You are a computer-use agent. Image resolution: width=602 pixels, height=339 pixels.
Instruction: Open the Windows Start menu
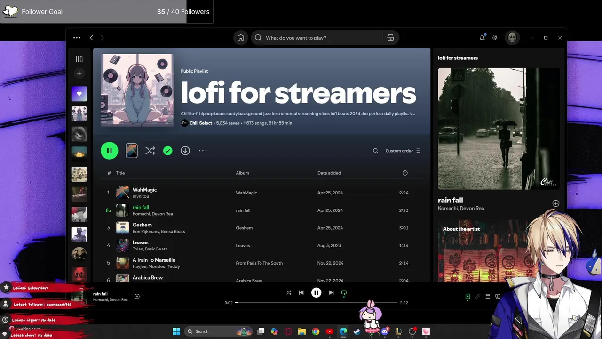(176, 331)
